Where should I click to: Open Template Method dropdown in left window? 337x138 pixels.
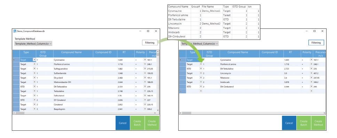(x=33, y=44)
